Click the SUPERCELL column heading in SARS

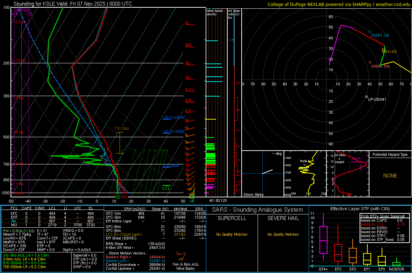[232, 218]
